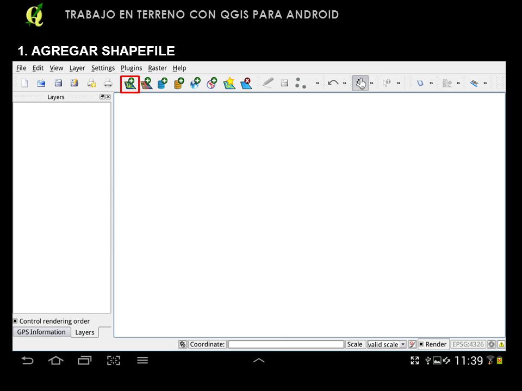The width and height of the screenshot is (522, 391).
Task: Open CRS status globe icon
Action: [492, 344]
